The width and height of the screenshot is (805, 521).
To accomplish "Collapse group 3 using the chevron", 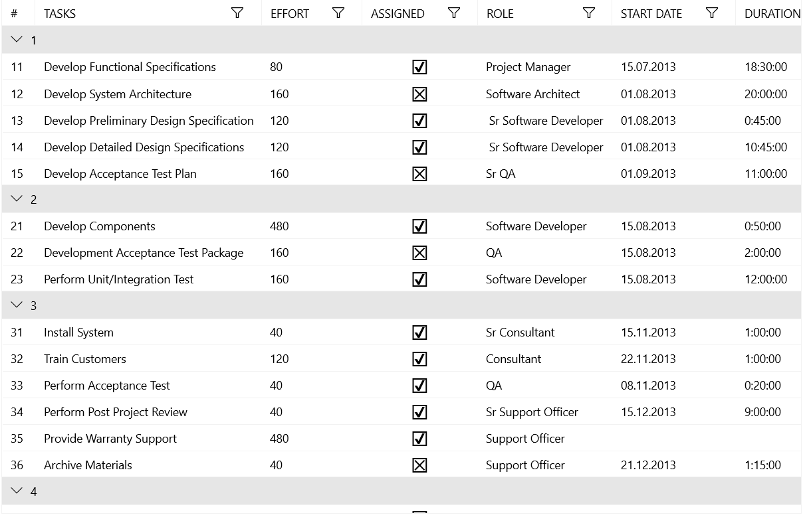I will pyautogui.click(x=17, y=305).
